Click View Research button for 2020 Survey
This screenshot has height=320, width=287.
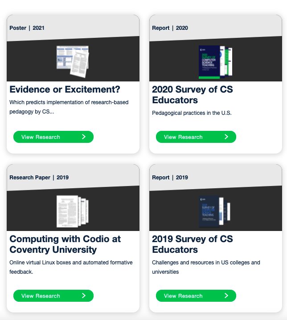[x=196, y=137]
